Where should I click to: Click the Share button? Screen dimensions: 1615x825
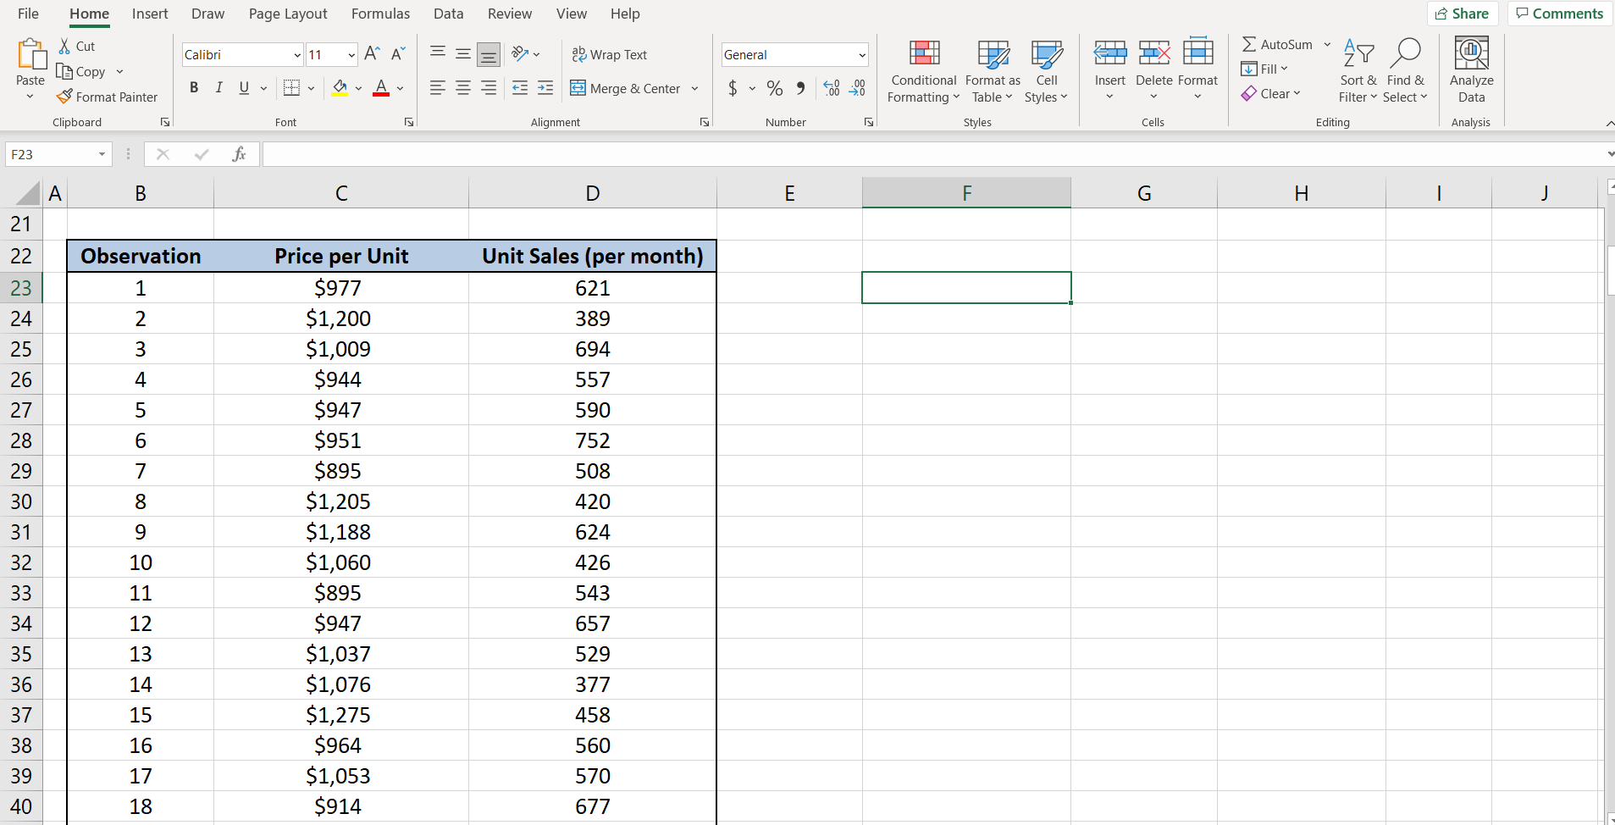1463,14
